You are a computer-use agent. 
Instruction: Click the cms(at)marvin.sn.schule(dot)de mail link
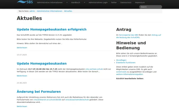47,100
